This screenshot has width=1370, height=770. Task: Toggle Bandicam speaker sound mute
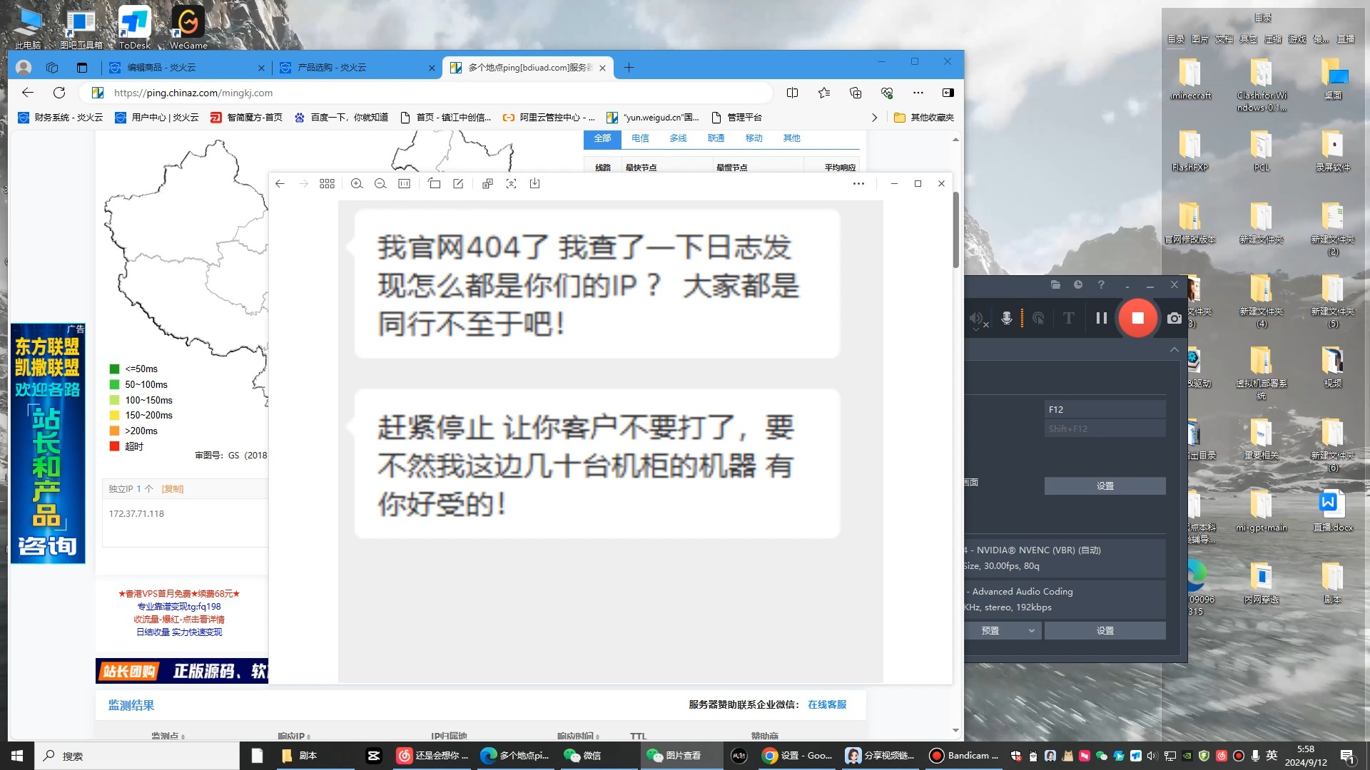pyautogui.click(x=978, y=319)
